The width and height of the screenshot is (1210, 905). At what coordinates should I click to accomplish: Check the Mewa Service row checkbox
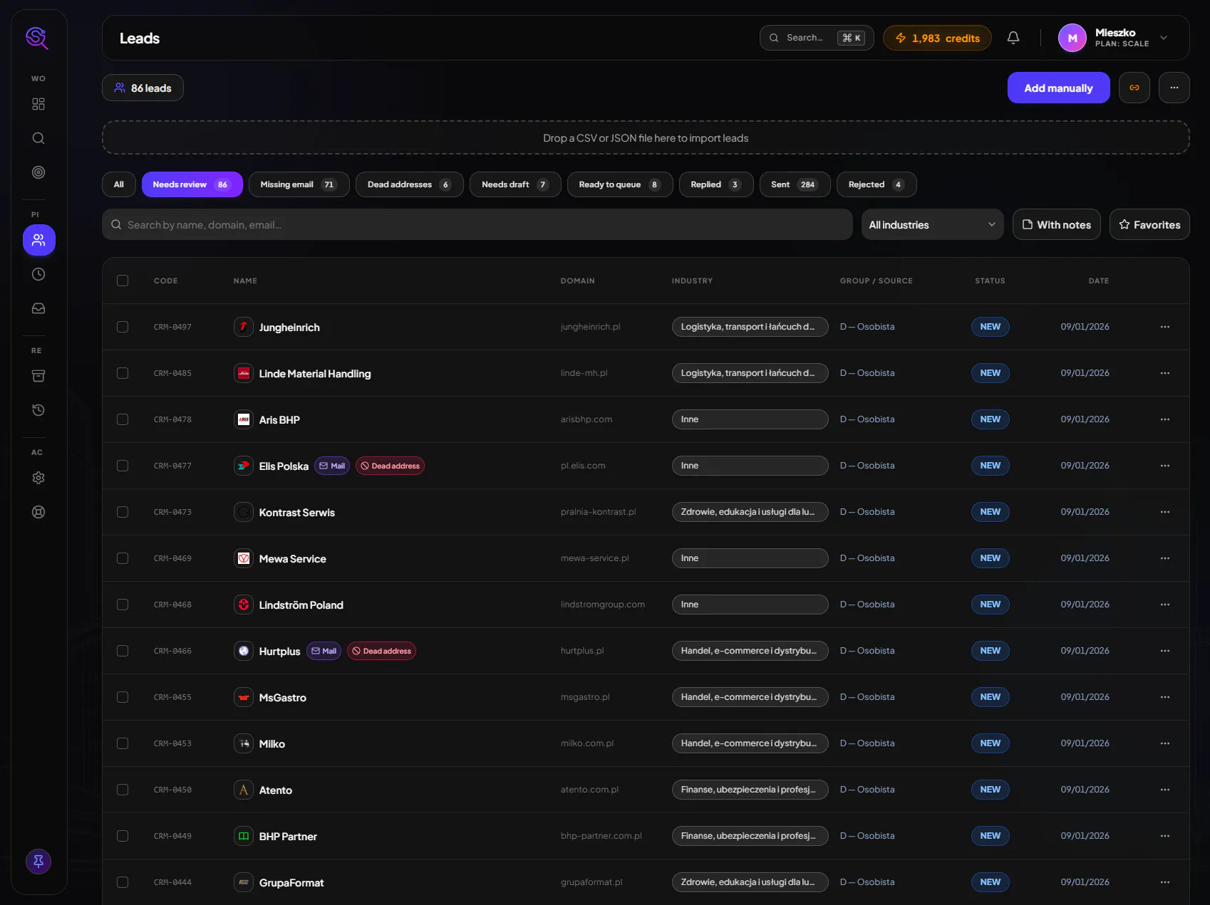tap(123, 558)
